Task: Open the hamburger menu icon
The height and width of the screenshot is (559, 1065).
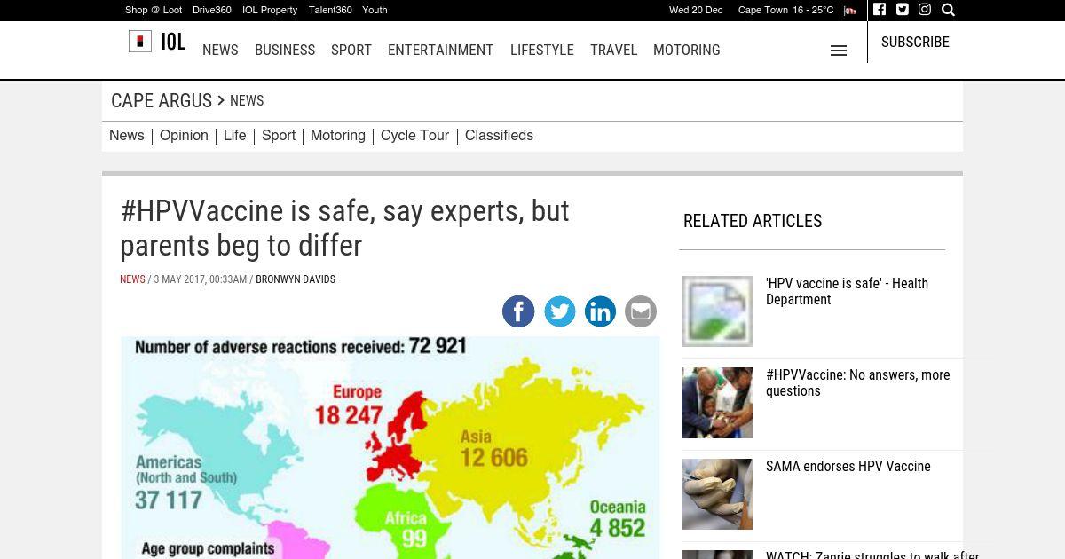Action: pos(839,51)
